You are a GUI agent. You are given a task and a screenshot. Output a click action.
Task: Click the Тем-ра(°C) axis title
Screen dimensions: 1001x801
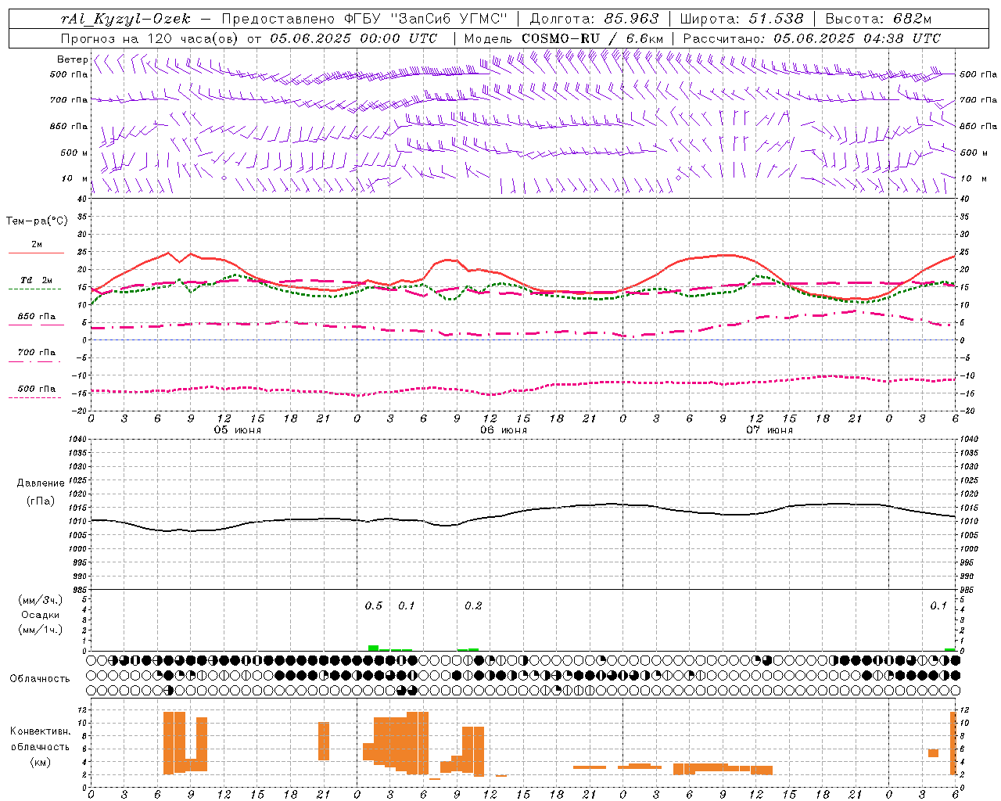point(37,221)
